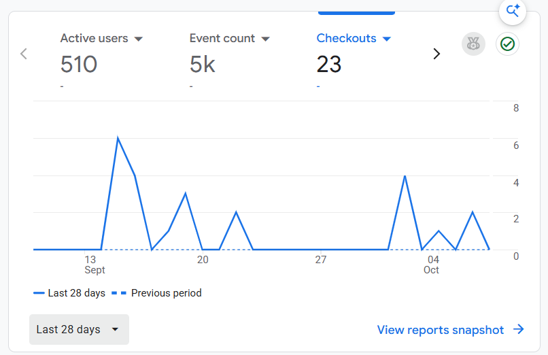Click the Previous period legend entry
The height and width of the screenshot is (355, 548).
point(156,293)
